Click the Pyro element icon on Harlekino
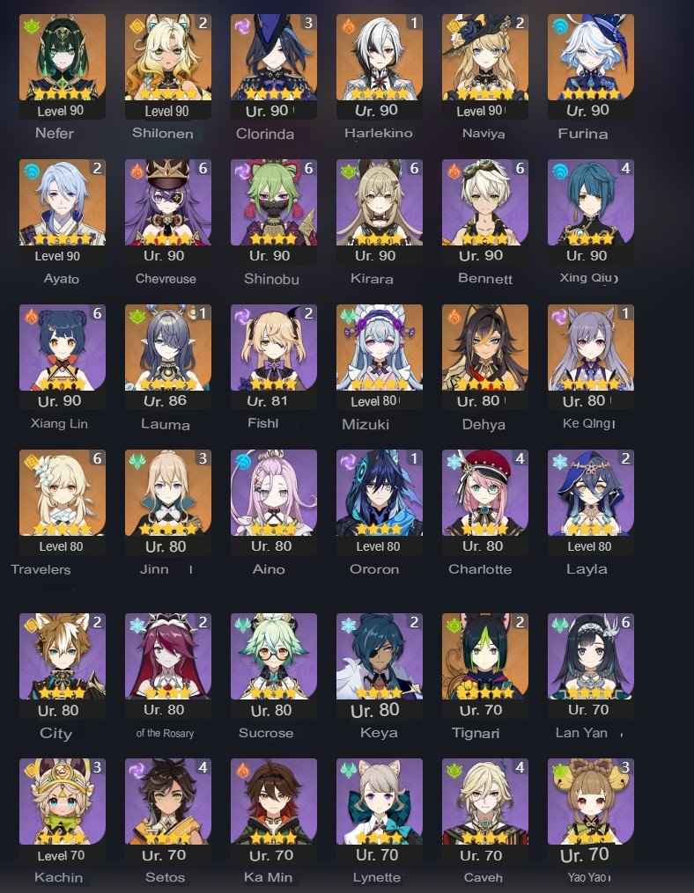The image size is (694, 893). coord(348,26)
